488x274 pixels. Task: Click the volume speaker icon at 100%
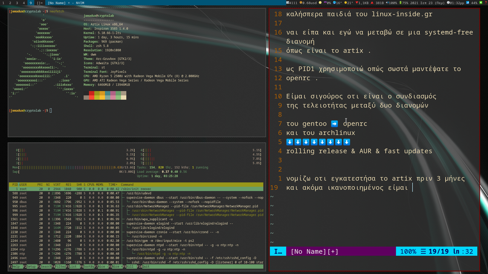tap(387, 3)
